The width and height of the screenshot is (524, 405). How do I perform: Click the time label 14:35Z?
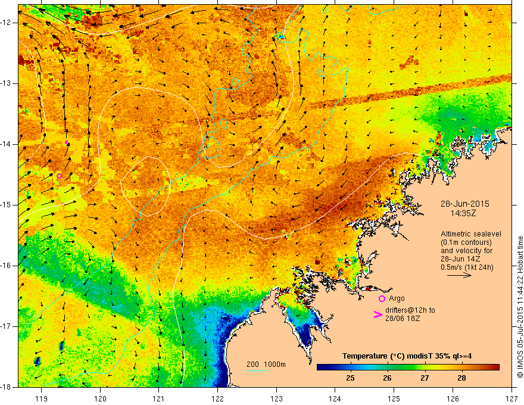(x=463, y=213)
